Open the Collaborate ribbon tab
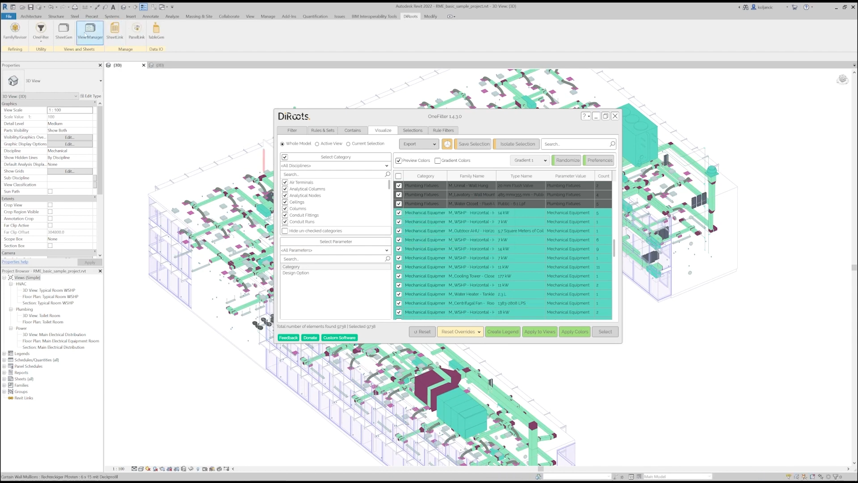Viewport: 858px width, 483px height. click(229, 17)
